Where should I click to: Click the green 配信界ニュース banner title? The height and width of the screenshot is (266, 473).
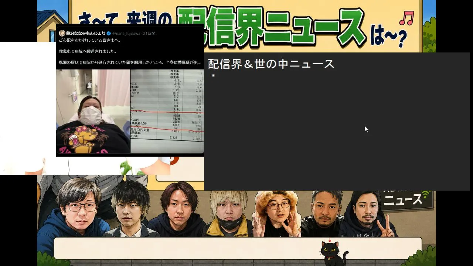click(271, 27)
